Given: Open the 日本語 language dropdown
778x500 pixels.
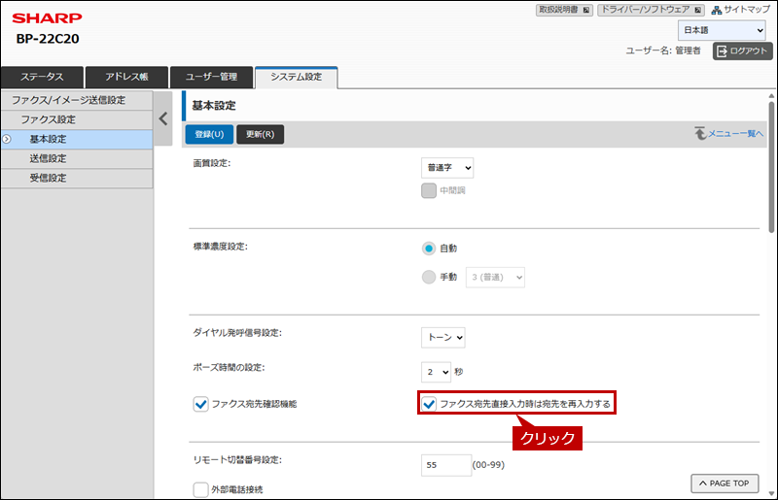Looking at the screenshot, I should [722, 30].
